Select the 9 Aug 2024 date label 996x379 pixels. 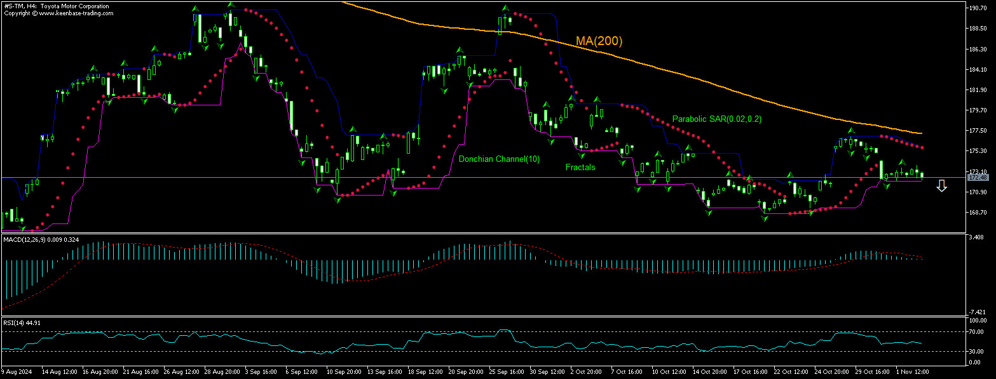(x=16, y=370)
